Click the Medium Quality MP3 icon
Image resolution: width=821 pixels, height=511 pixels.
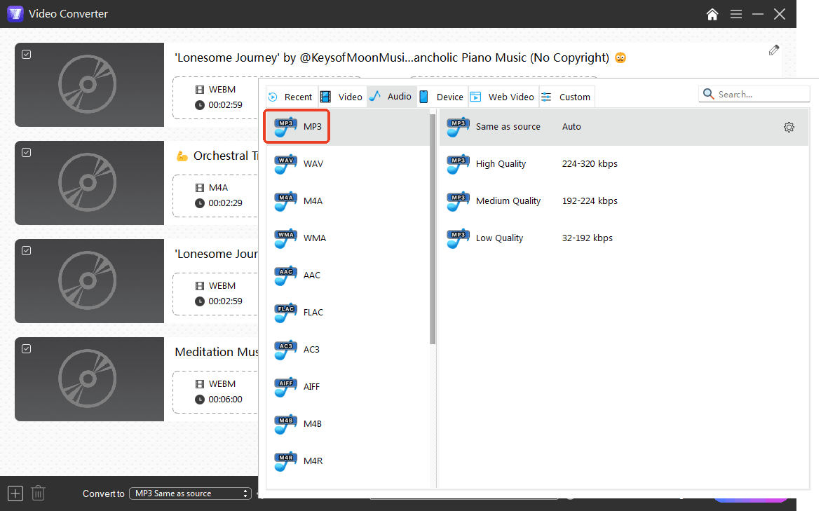point(458,202)
